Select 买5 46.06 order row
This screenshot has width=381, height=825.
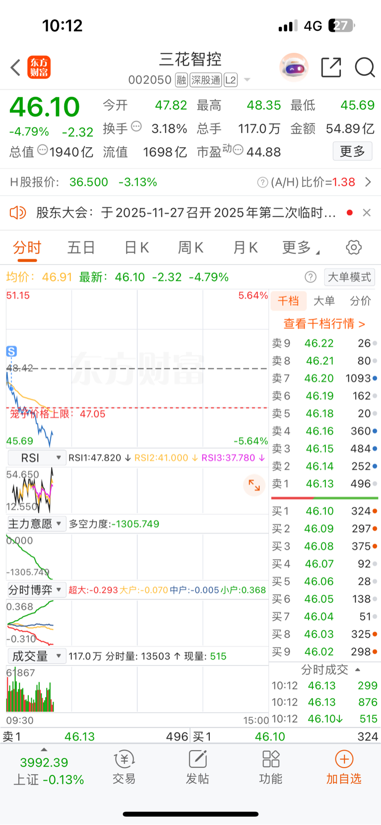tap(324, 581)
